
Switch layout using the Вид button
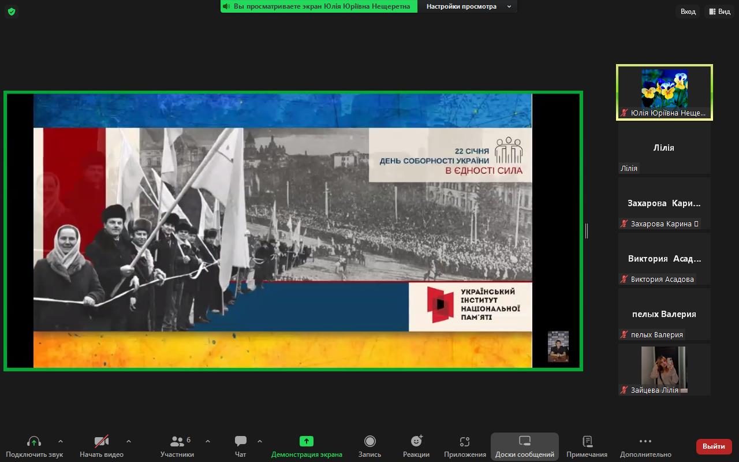pyautogui.click(x=719, y=12)
